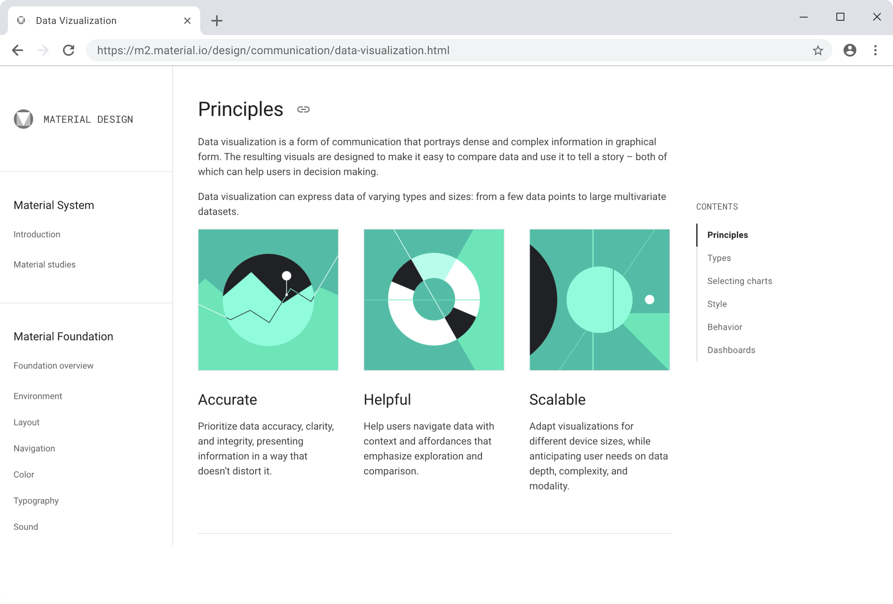The height and width of the screenshot is (604, 893).
Task: Reload the page with refresh icon
Action: pyautogui.click(x=69, y=50)
